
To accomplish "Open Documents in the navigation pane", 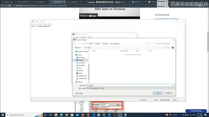I will (81, 63).
